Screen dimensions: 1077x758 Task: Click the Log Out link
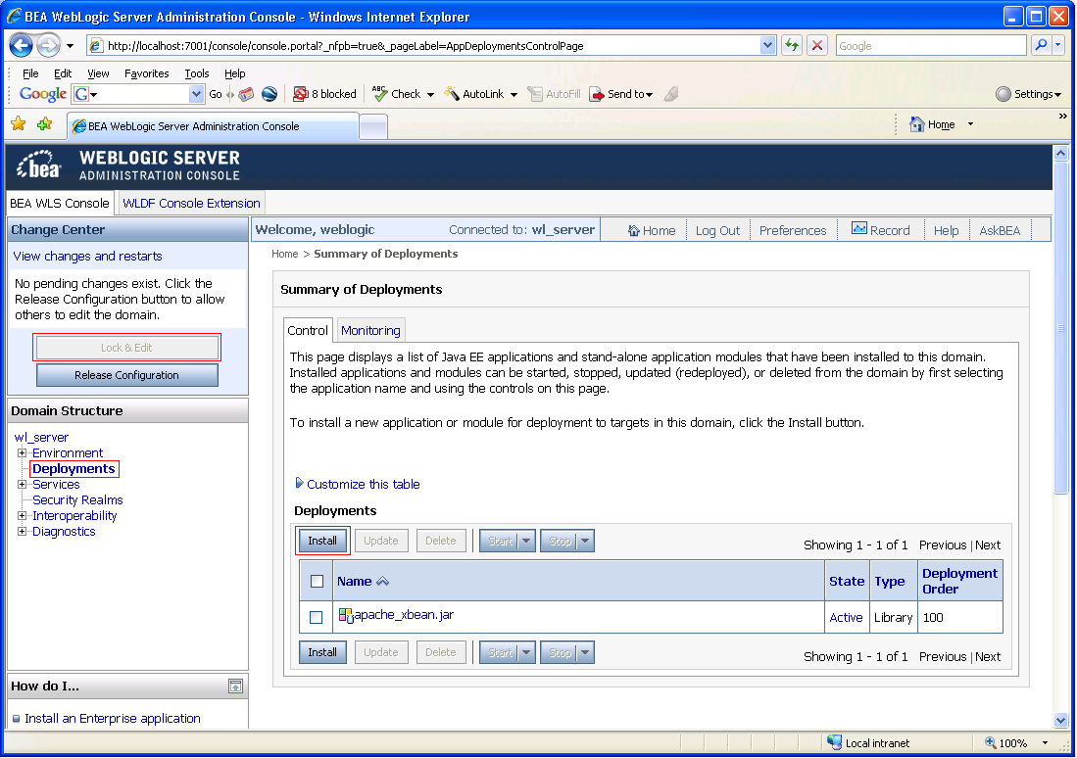pos(717,231)
